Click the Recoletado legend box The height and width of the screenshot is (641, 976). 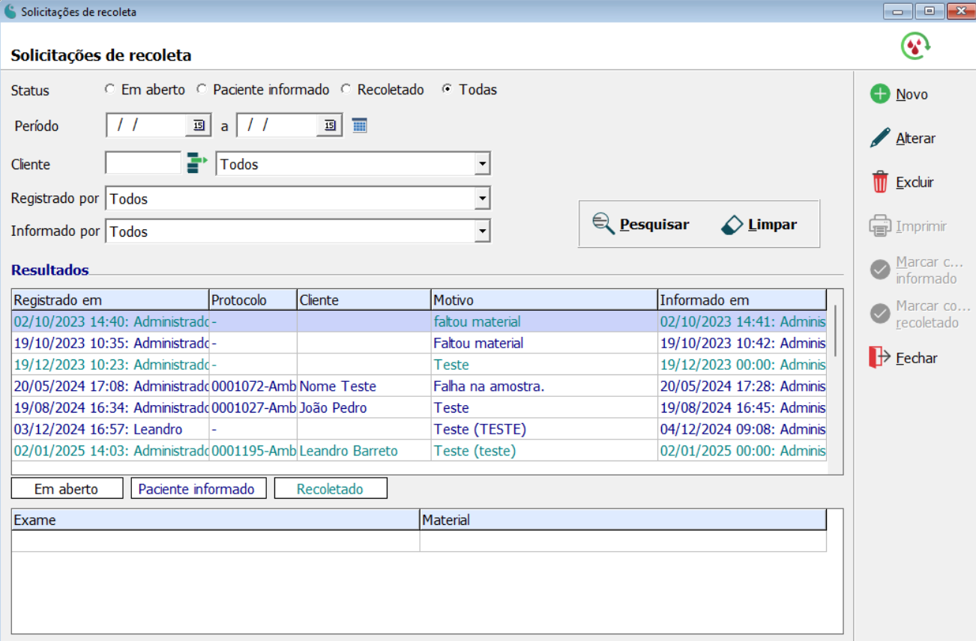(x=331, y=489)
